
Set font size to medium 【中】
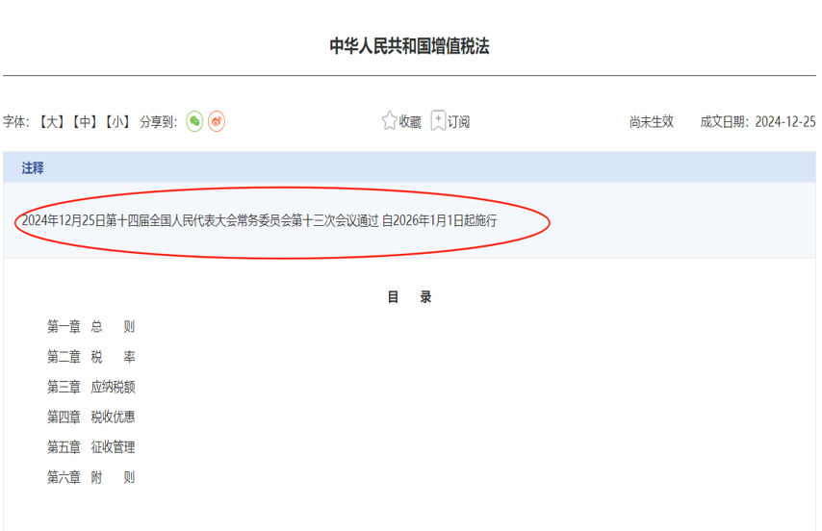[86, 122]
